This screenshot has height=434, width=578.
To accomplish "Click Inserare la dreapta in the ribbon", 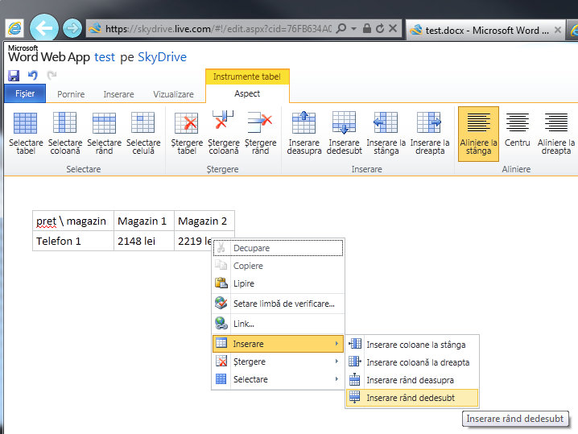I will point(429,134).
